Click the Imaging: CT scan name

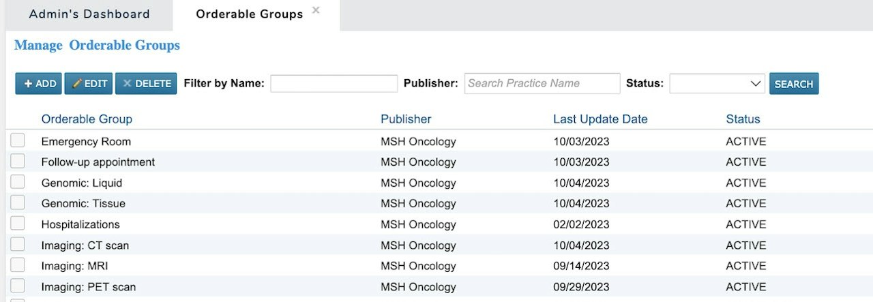pos(85,245)
